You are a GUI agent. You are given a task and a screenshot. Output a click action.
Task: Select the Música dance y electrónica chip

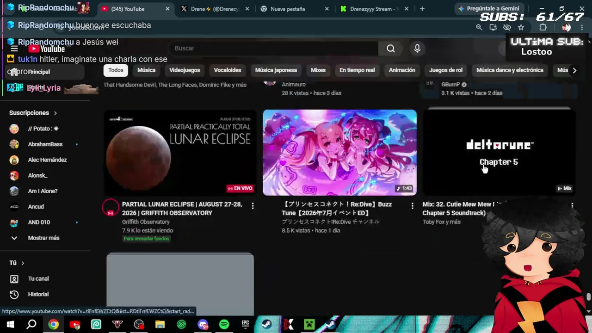[510, 70]
